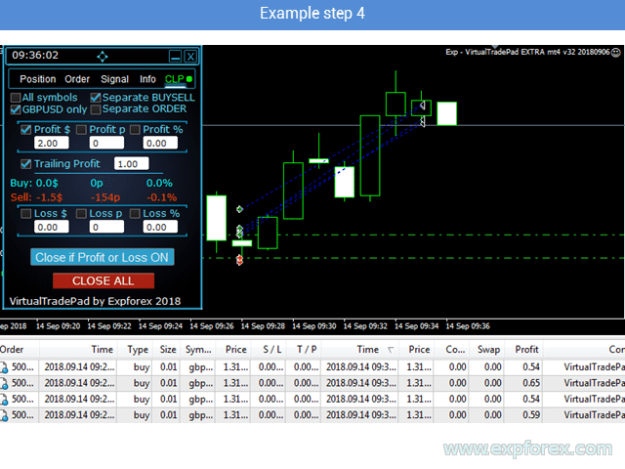Click the Loss $ value field
Screen dimensions: 625x469
(x=52, y=227)
